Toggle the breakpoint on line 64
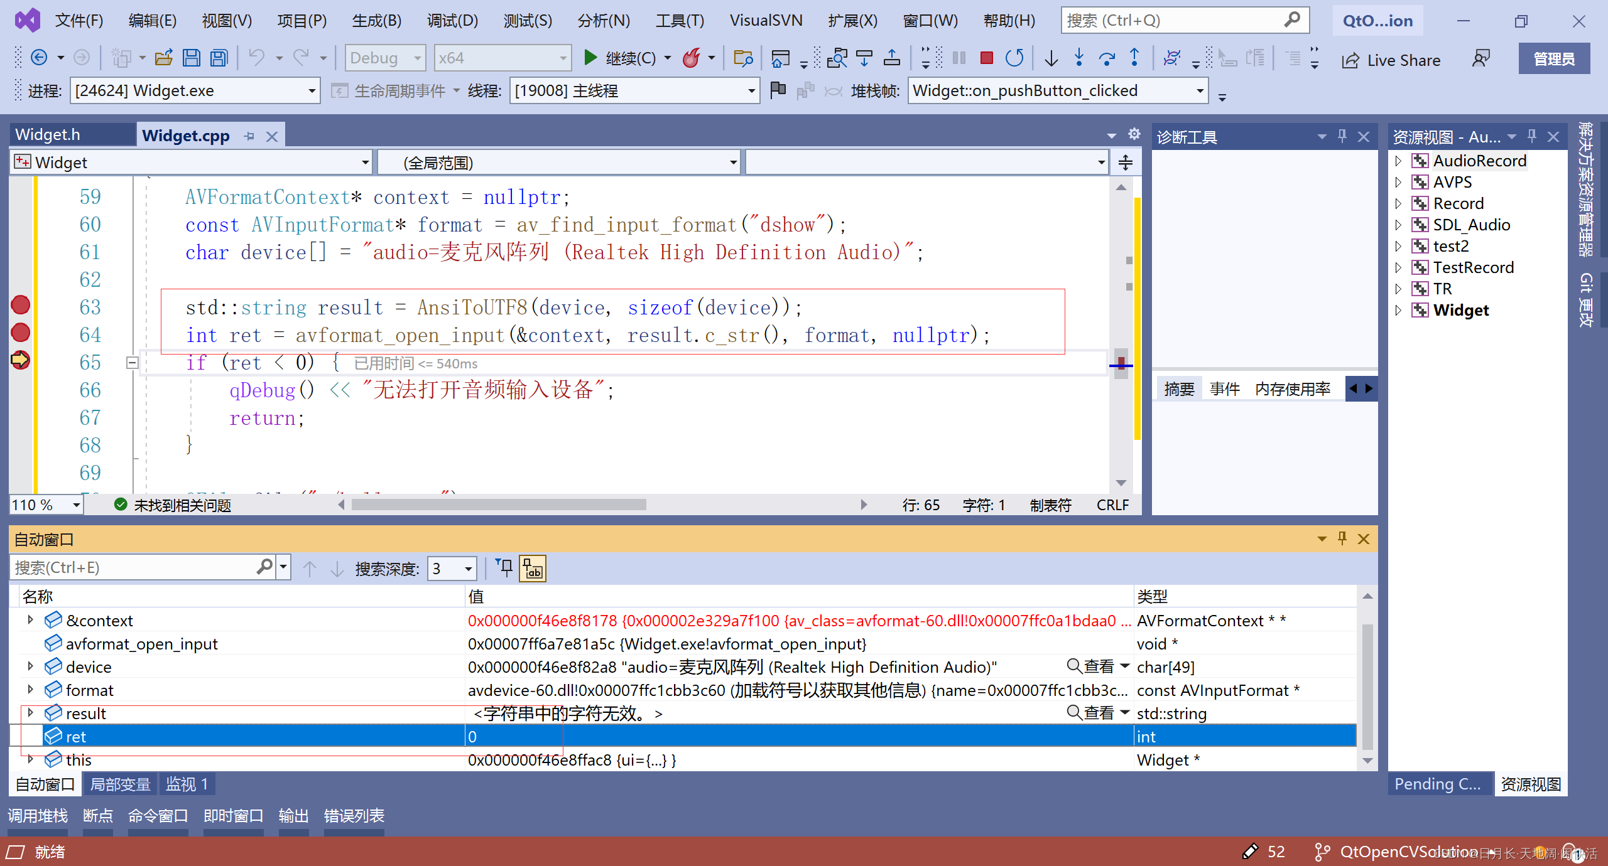The width and height of the screenshot is (1608, 866). click(21, 333)
